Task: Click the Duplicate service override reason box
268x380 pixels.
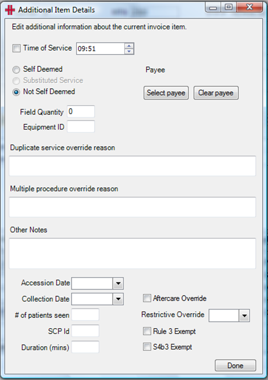Action: click(132, 166)
